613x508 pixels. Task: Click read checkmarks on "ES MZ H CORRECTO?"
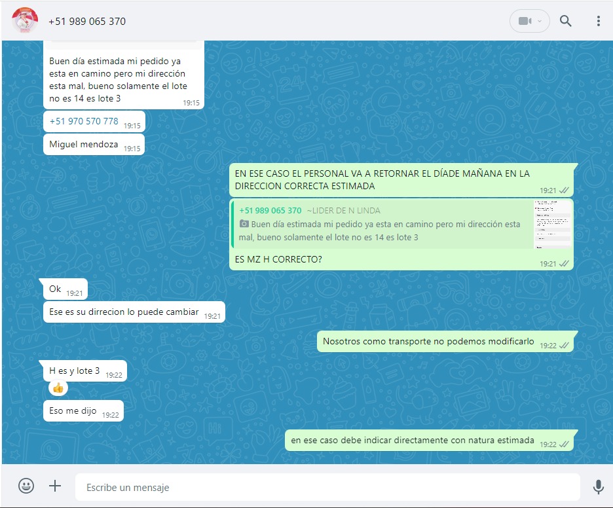(x=564, y=263)
